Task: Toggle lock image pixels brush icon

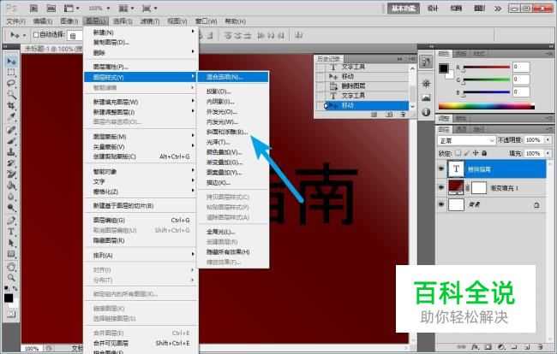Action: click(467, 153)
